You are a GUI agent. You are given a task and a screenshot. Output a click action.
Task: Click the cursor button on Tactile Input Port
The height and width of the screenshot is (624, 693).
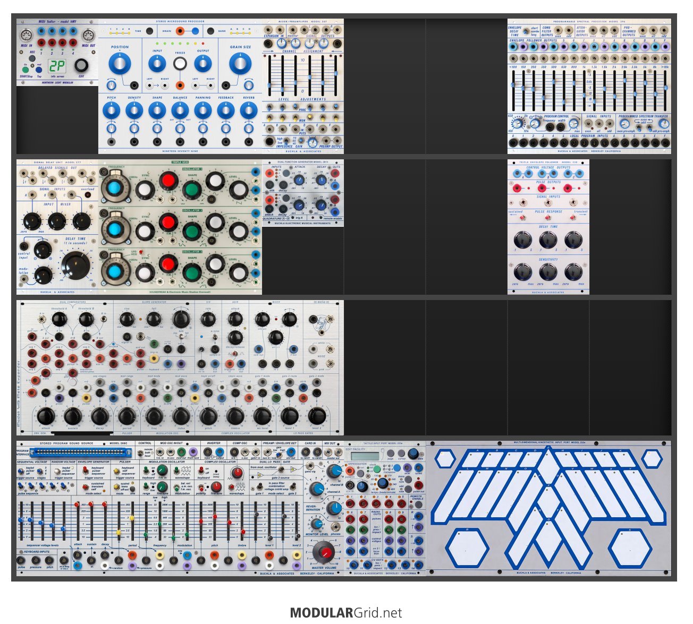coord(402,454)
